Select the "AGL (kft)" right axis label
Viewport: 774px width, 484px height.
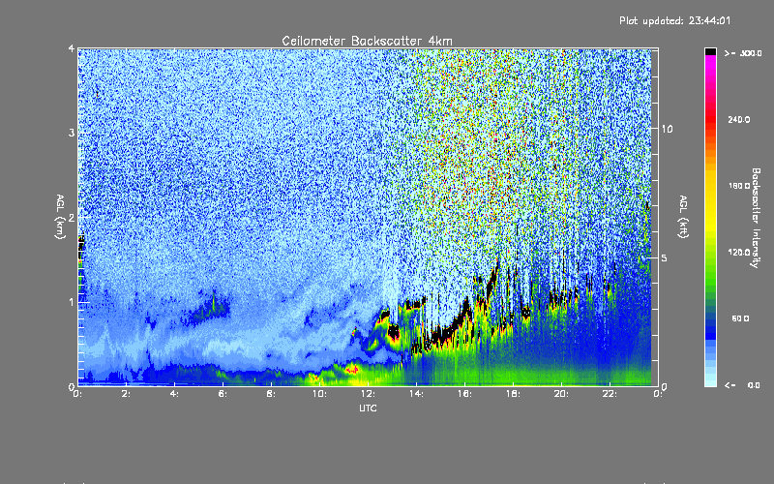tap(684, 217)
